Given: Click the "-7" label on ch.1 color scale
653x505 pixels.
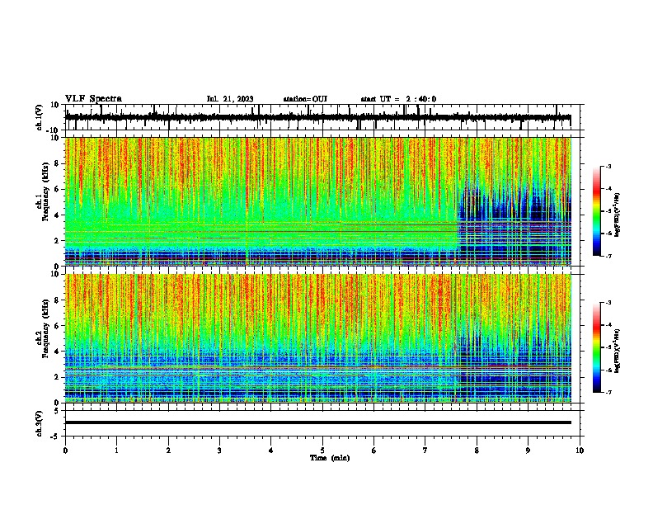Looking at the screenshot, I should [608, 256].
